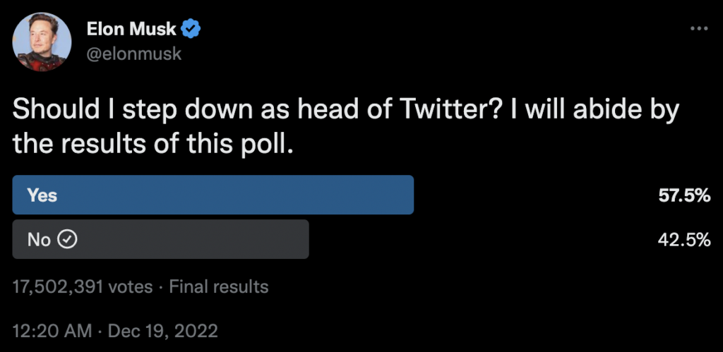
Task: Click the 42.5% poll result
Action: [683, 240]
